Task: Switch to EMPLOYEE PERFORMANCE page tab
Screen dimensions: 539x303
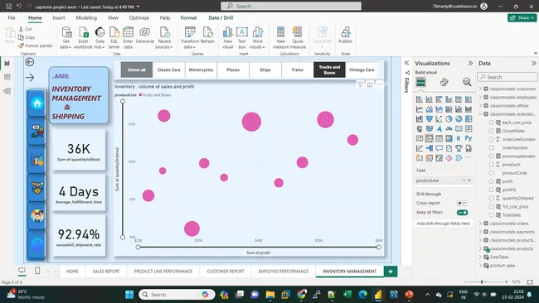Action: tap(284, 271)
